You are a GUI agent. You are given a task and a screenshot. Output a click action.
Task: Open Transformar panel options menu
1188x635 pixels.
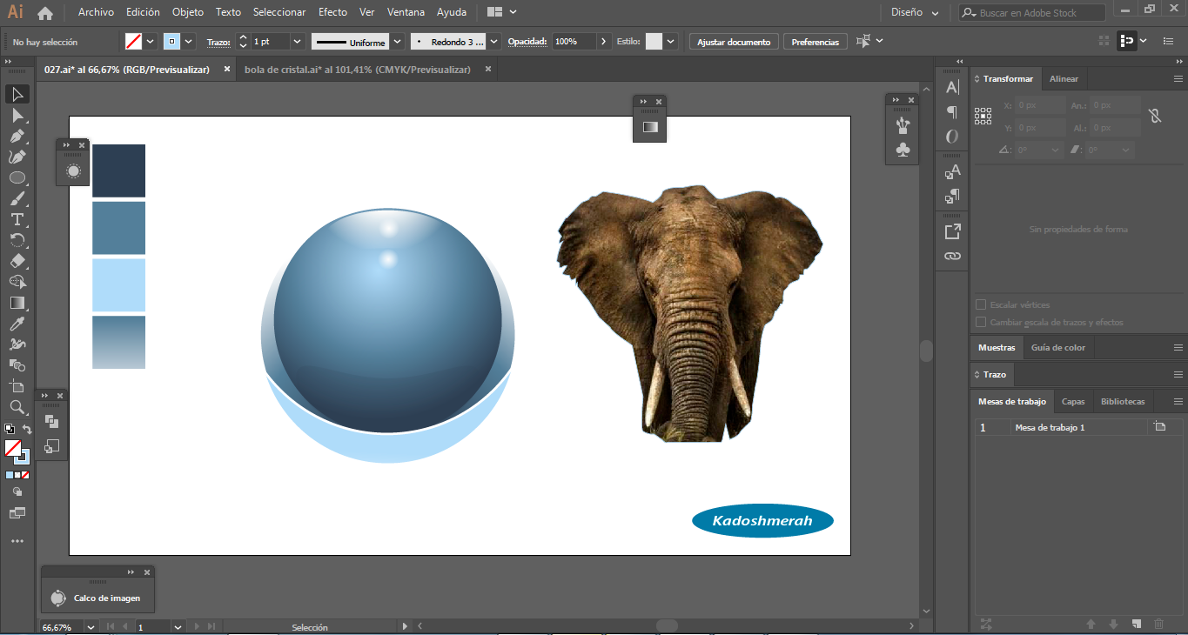(1178, 79)
